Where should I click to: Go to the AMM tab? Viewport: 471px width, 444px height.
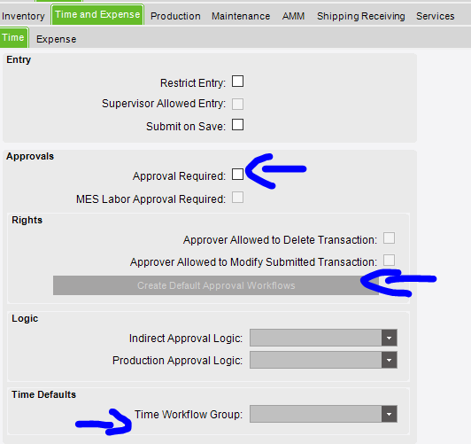pos(293,16)
